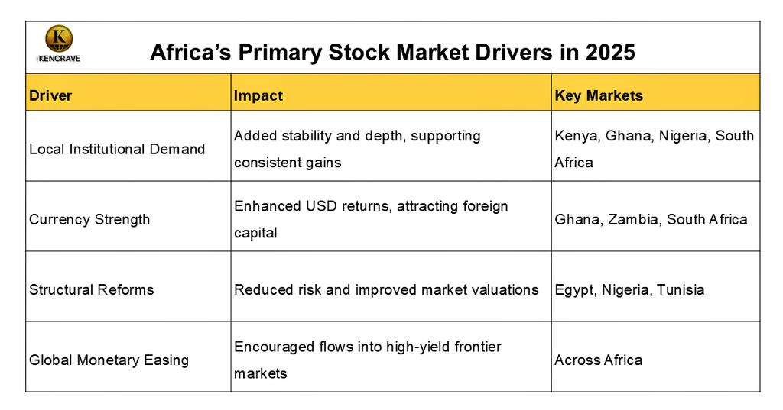This screenshot has height=410, width=783.
Task: Select the Key Markets column header
Action: coord(599,95)
